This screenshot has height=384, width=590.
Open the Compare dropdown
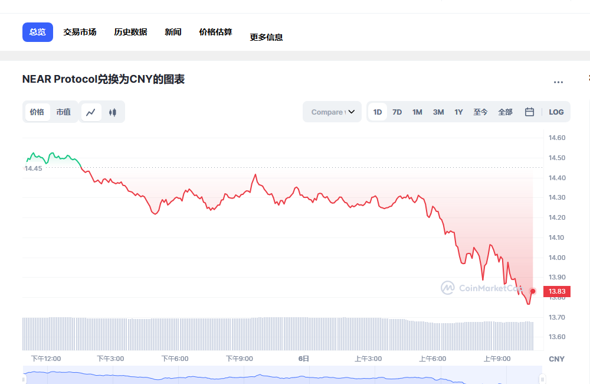[332, 112]
